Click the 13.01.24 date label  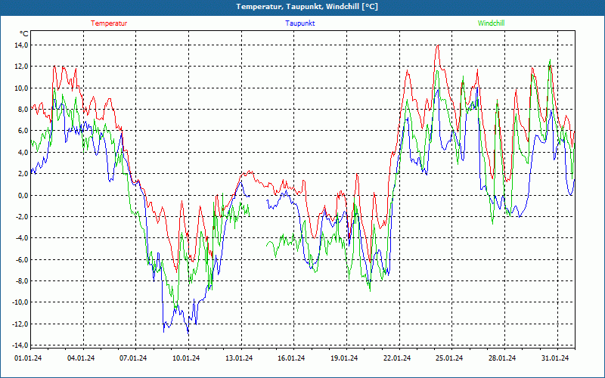click(x=239, y=358)
